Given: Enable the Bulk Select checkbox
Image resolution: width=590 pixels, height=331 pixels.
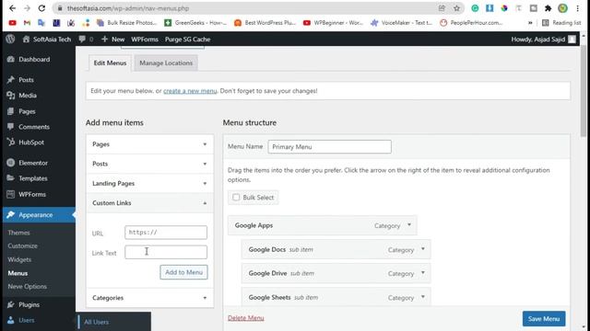Looking at the screenshot, I should [x=236, y=197].
